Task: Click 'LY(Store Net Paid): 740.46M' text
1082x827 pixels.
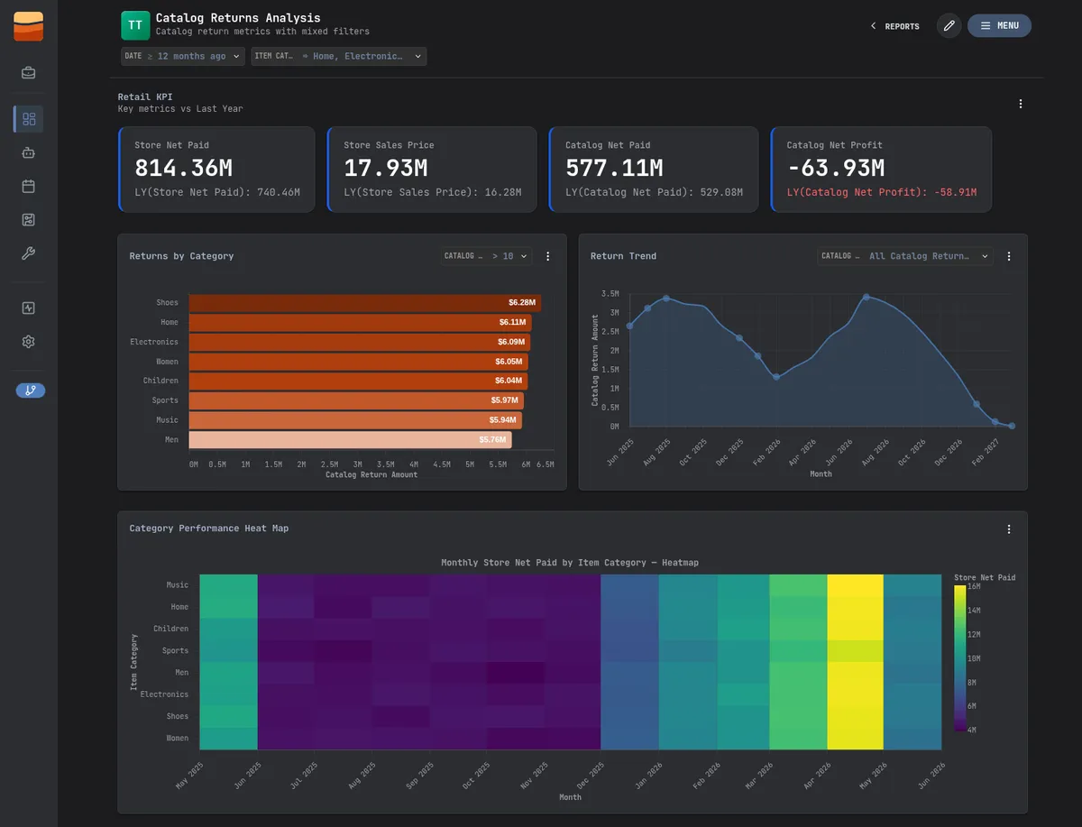Action: [x=217, y=192]
